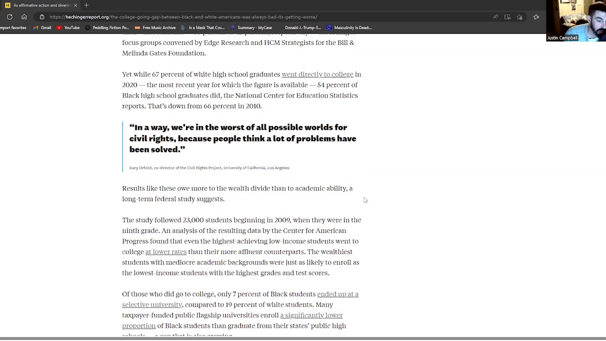Follow the 'ended up at a selective university' link
The width and height of the screenshot is (606, 341).
[338, 294]
